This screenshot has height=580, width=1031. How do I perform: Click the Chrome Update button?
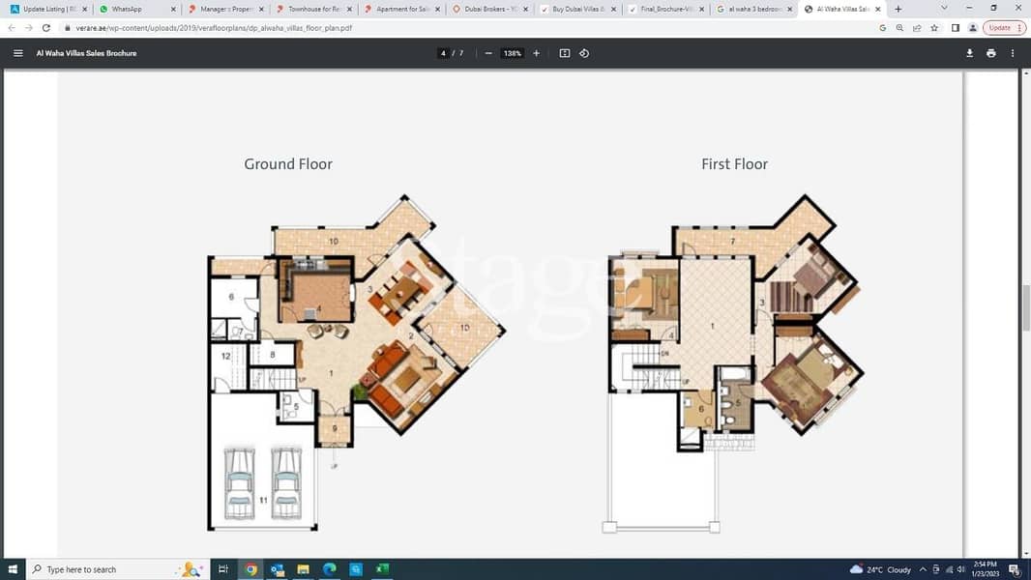(x=999, y=28)
